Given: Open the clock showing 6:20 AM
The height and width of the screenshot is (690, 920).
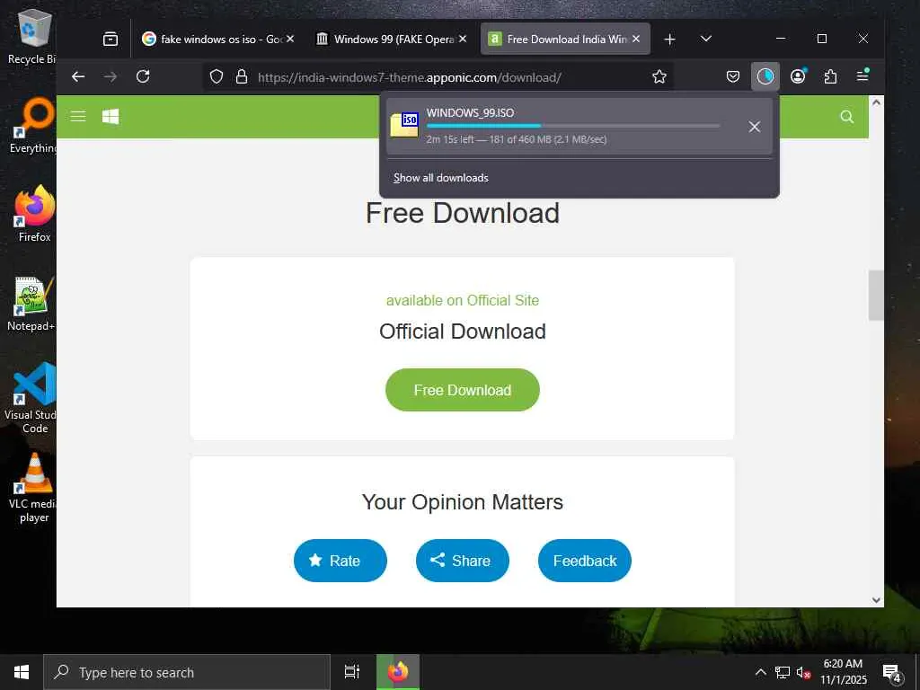Looking at the screenshot, I should (x=843, y=672).
